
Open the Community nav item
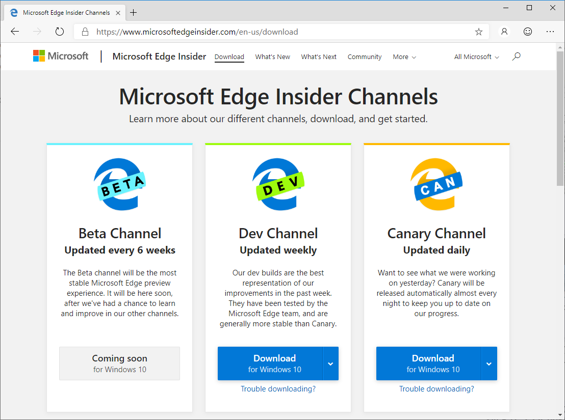[x=365, y=57]
